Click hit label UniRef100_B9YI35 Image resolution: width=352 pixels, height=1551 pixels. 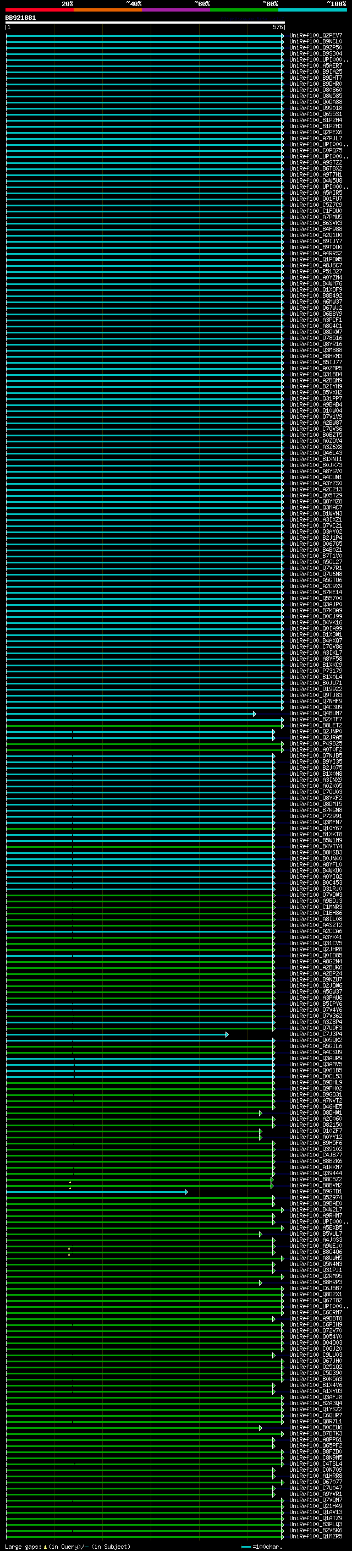315,761
